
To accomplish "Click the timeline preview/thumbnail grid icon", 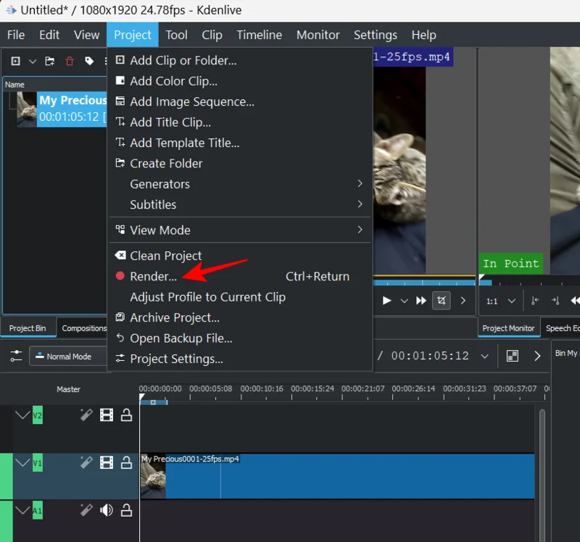I will (513, 356).
